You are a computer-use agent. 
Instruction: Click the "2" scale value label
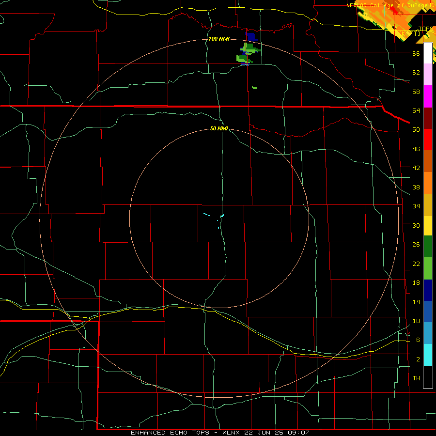coord(418,359)
